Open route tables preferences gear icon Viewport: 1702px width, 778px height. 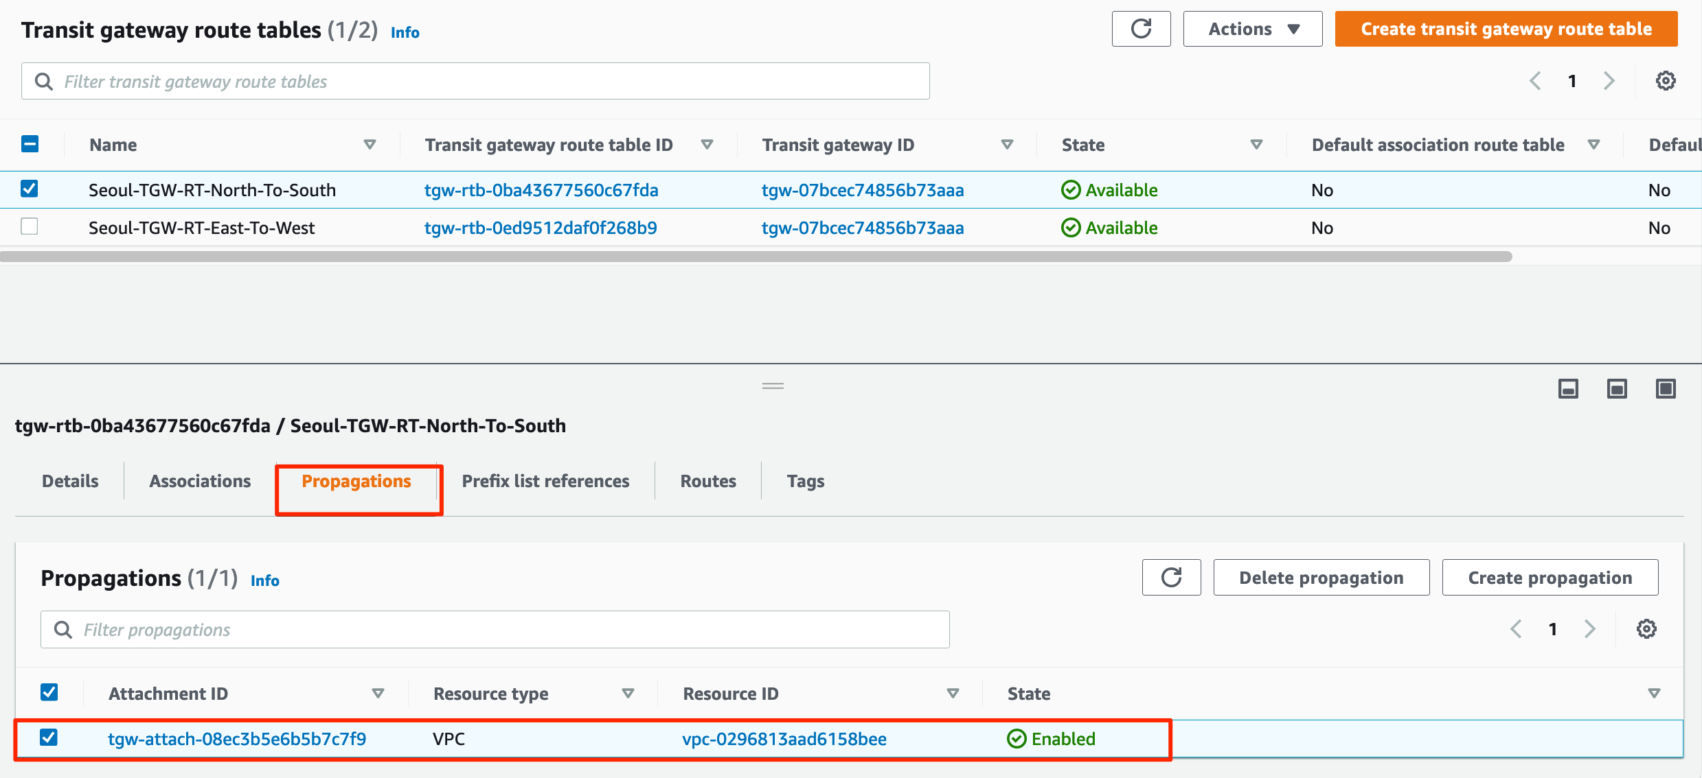tap(1665, 81)
